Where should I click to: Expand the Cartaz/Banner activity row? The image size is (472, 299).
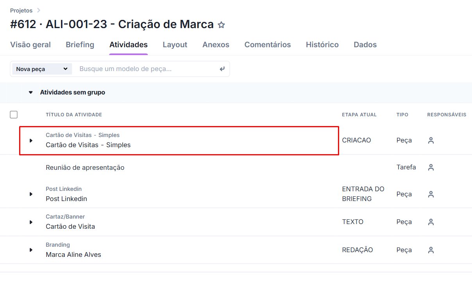coord(31,222)
